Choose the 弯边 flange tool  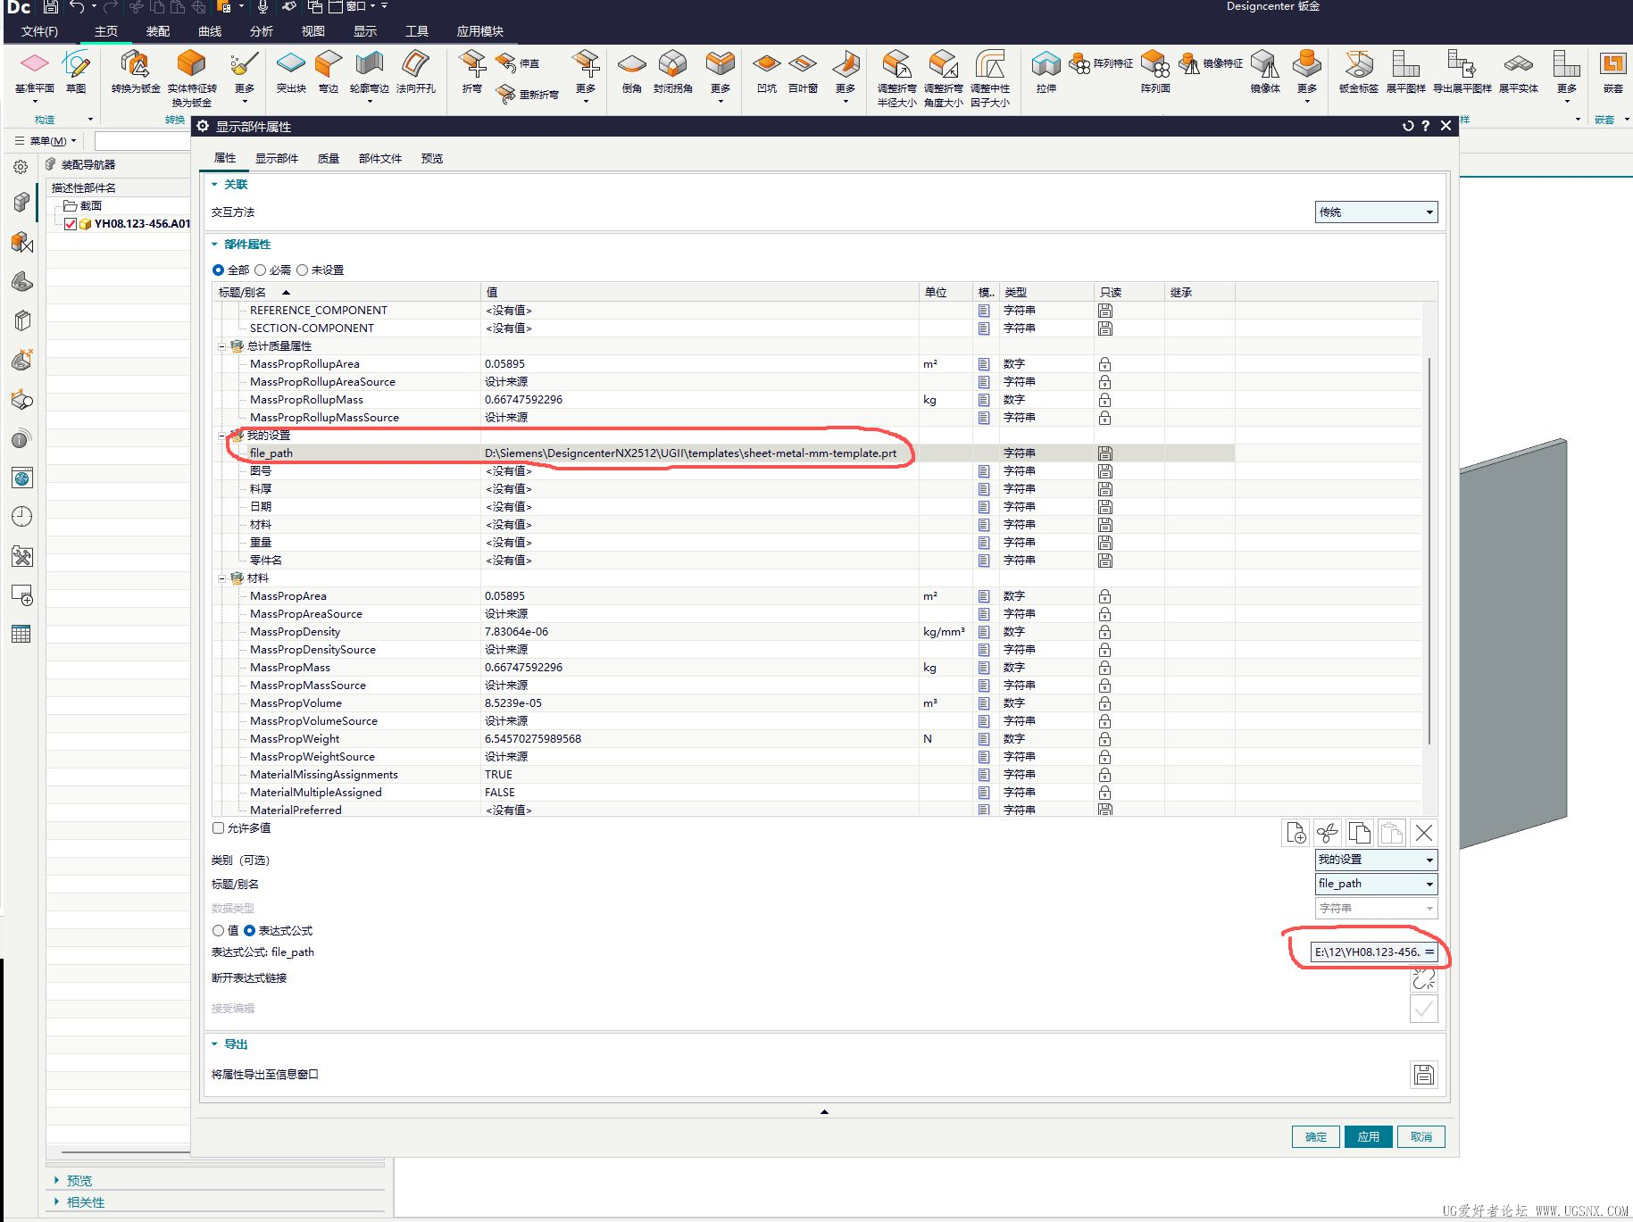click(329, 71)
